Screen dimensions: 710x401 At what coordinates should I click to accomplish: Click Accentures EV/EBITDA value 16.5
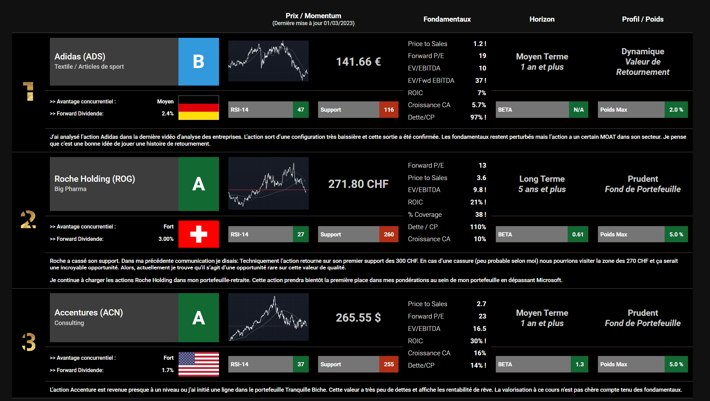(480, 328)
